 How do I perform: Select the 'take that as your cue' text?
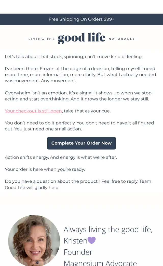87,111
